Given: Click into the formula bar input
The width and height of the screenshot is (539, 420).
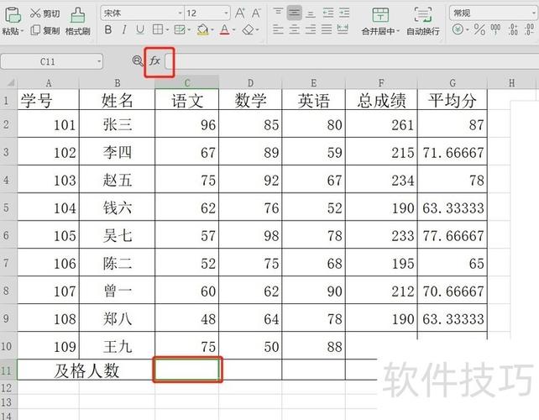Looking at the screenshot, I should 353,61.
